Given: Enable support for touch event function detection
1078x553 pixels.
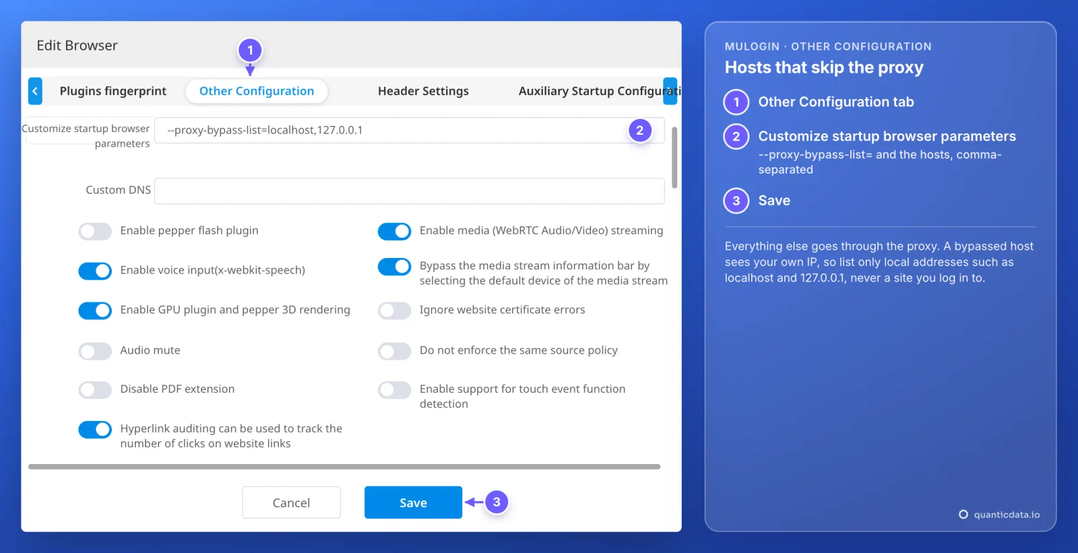Looking at the screenshot, I should 394,390.
